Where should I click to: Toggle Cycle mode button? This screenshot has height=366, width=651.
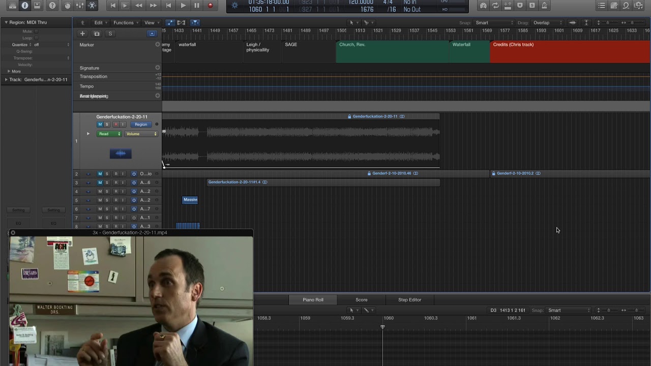click(495, 6)
